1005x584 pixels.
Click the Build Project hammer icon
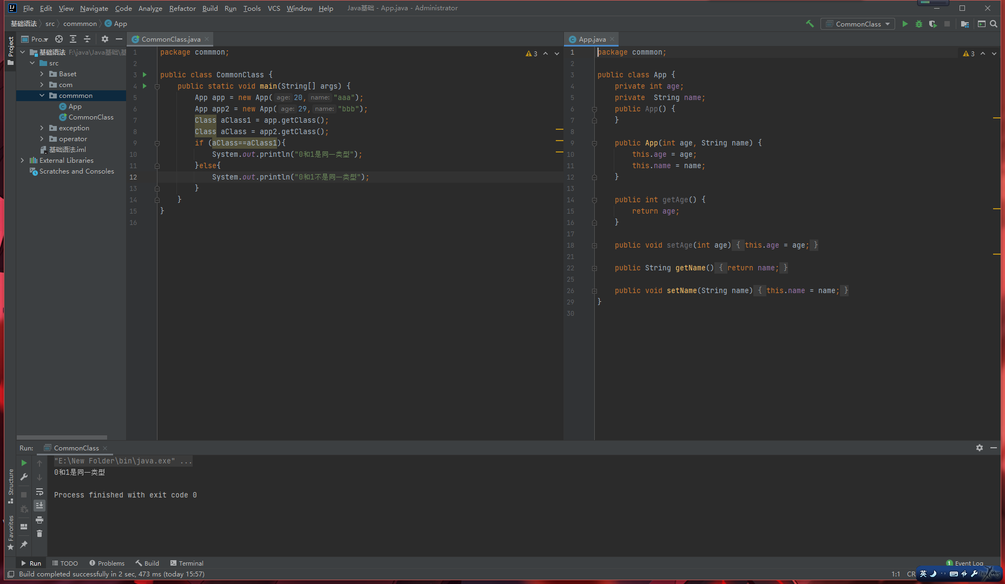point(810,24)
